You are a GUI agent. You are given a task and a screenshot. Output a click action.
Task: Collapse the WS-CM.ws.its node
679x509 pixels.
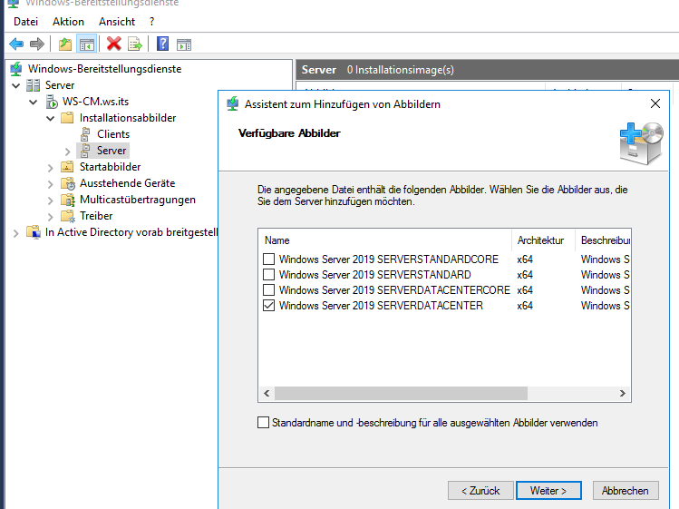tap(34, 102)
